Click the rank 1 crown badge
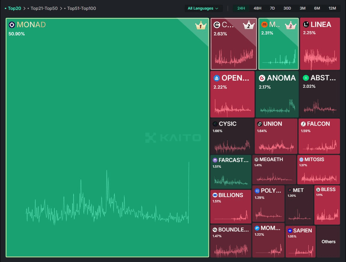The height and width of the screenshot is (262, 346). point(201,25)
